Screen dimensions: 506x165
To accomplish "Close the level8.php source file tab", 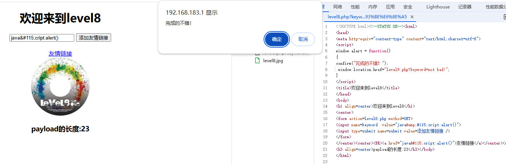I will pos(412,17).
